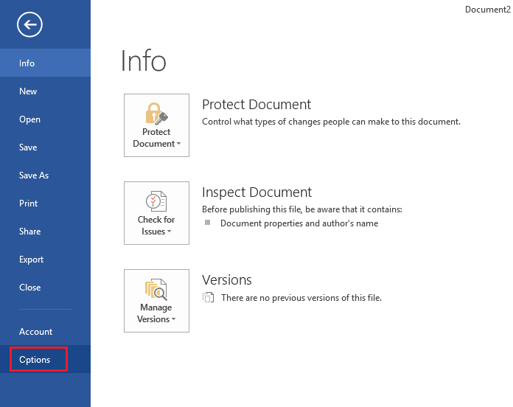Click the Protect Document heading text
This screenshot has height=407, width=513.
point(256,105)
